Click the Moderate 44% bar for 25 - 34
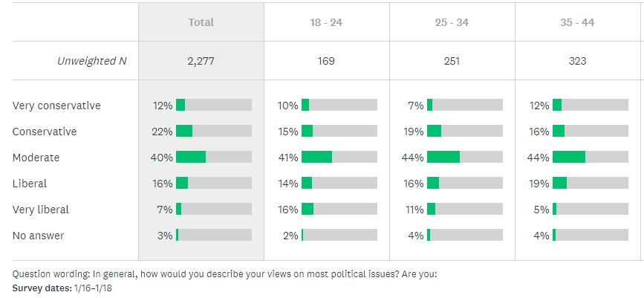 464,158
